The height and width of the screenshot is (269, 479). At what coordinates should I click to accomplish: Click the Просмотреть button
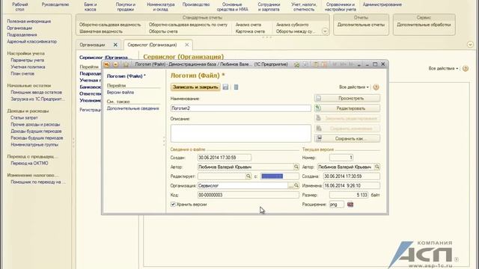347,98
